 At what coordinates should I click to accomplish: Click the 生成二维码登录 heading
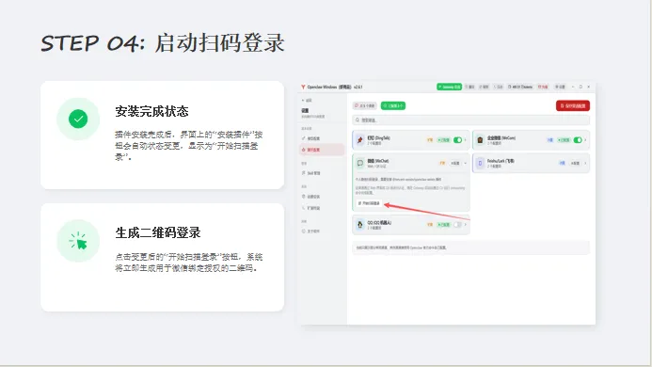158,232
